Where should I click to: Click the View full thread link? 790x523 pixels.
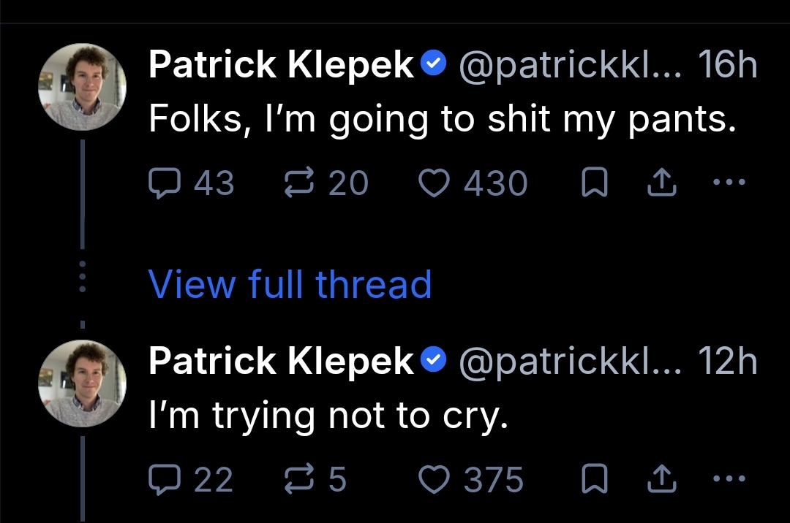[290, 284]
